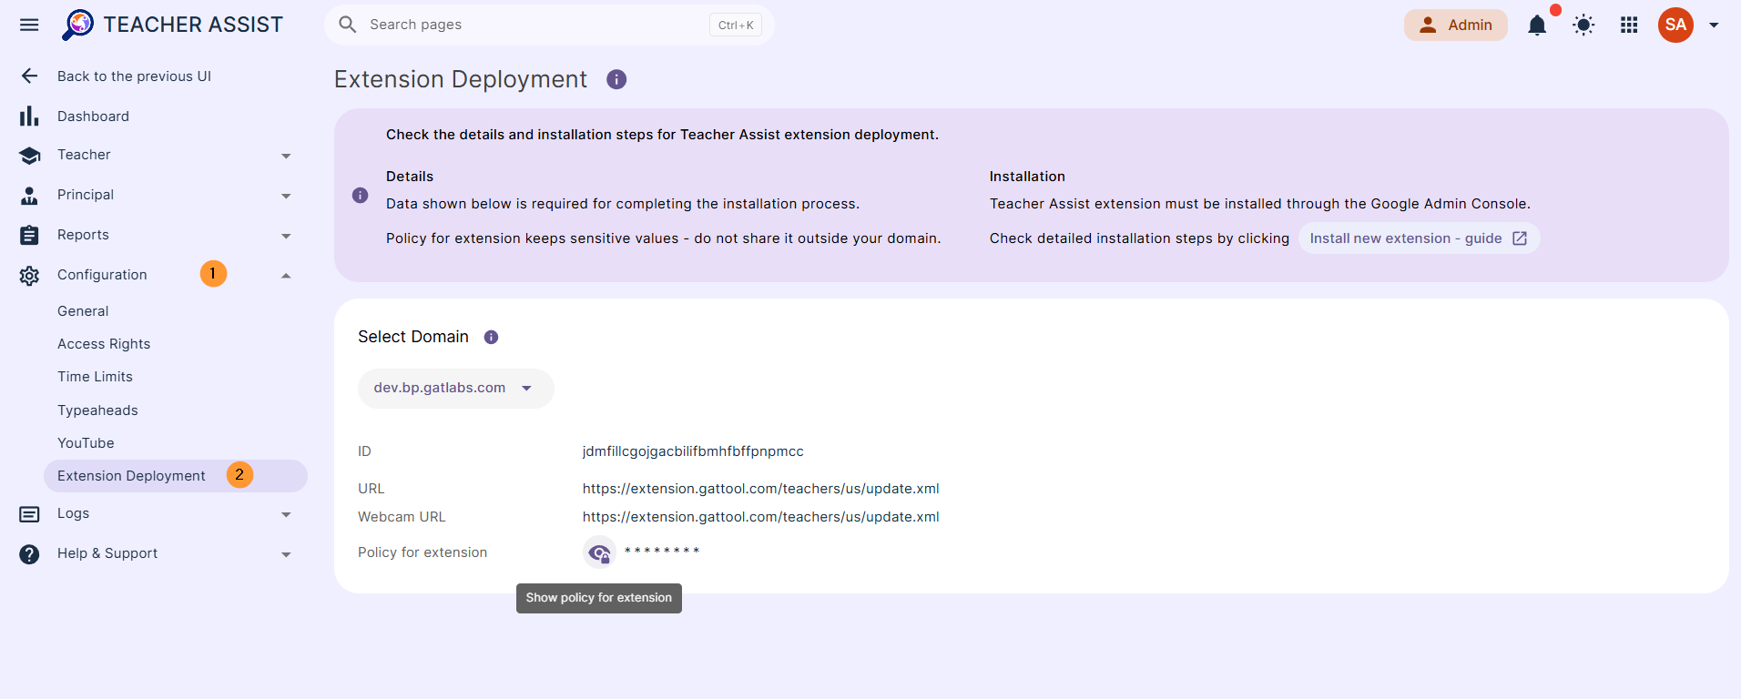Screen dimensions: 1741x699
Task: Click the Ctrl+K shortcut badge
Action: click(x=736, y=25)
